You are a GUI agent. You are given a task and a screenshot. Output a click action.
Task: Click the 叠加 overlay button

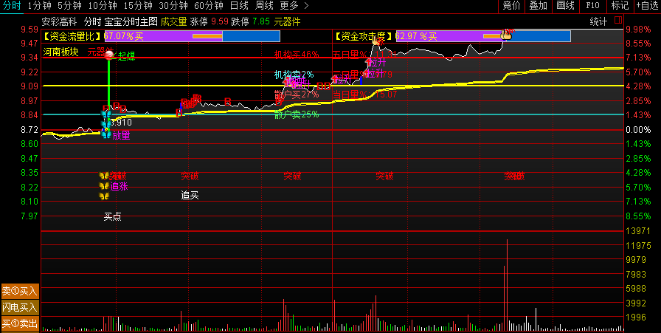[x=539, y=6]
